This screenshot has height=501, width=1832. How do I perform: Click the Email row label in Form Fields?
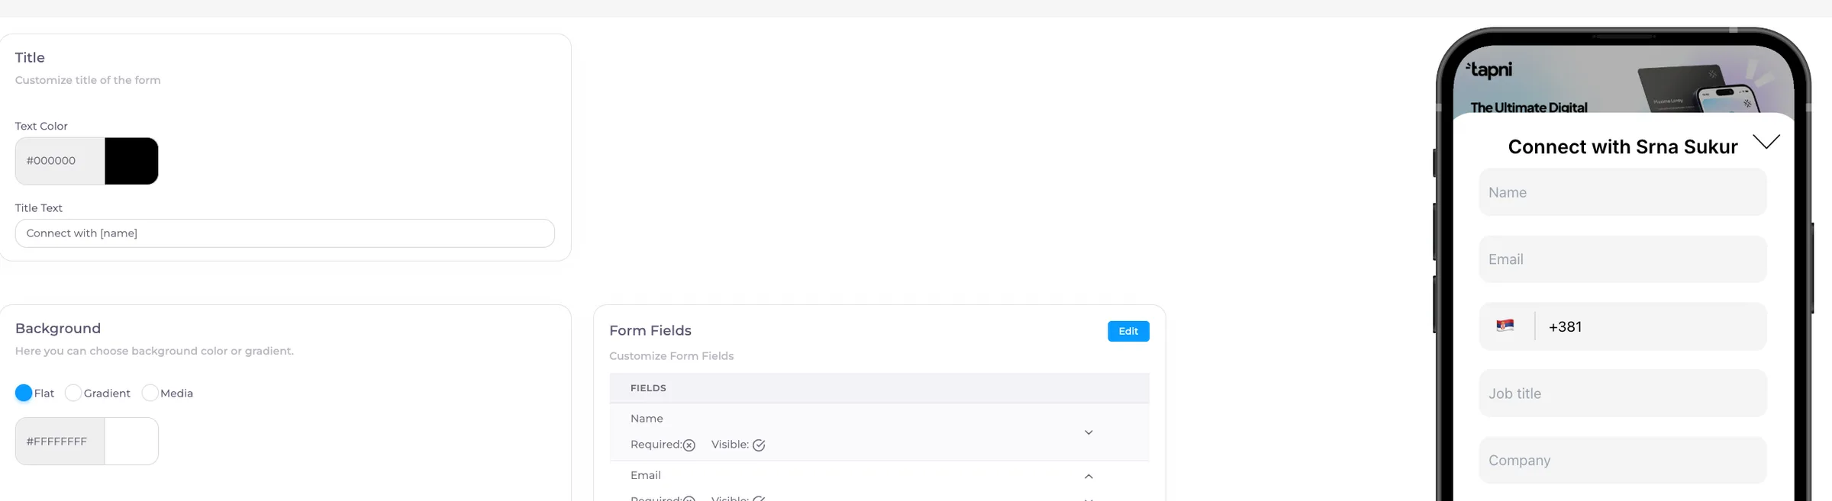646,475
